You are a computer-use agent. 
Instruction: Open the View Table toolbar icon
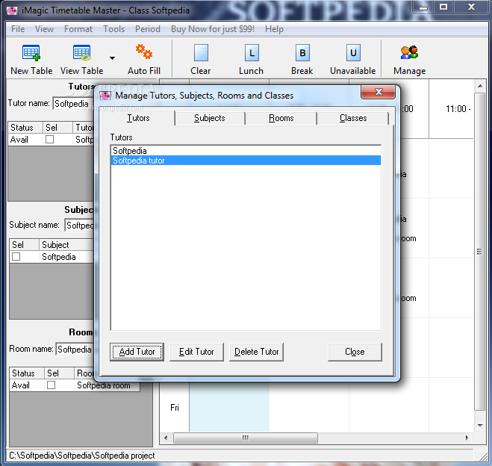coord(82,53)
